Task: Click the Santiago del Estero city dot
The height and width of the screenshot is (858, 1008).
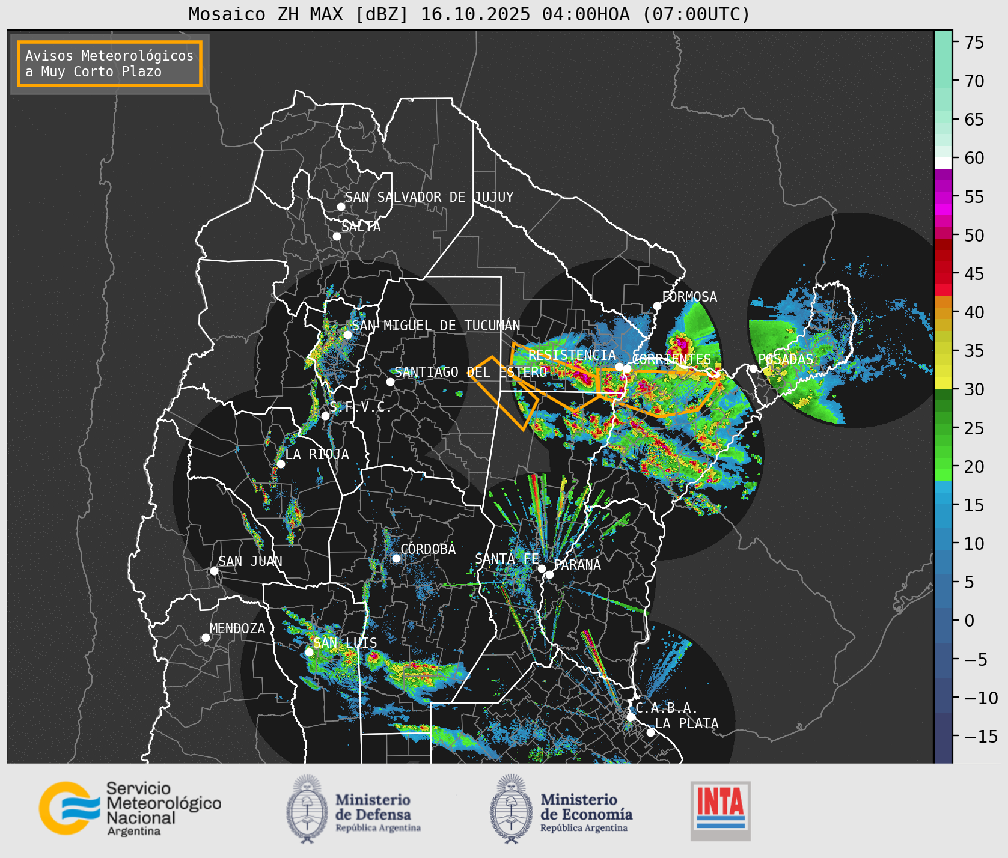Action: (390, 382)
